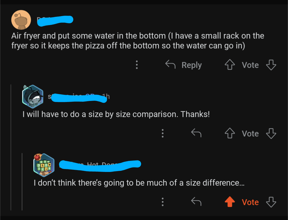The image size is (288, 220).
Task: Click the Reply button on the air fryer comment
Action: pyautogui.click(x=191, y=65)
